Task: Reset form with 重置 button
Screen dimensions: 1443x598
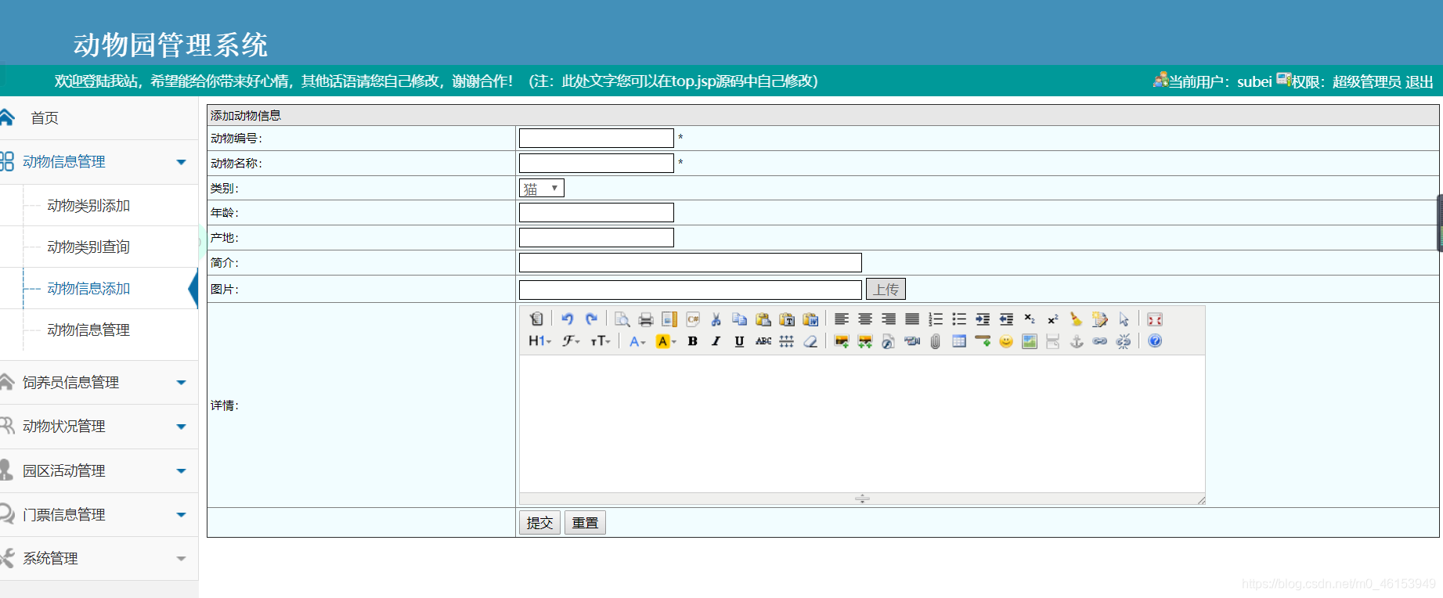Action: (x=585, y=522)
